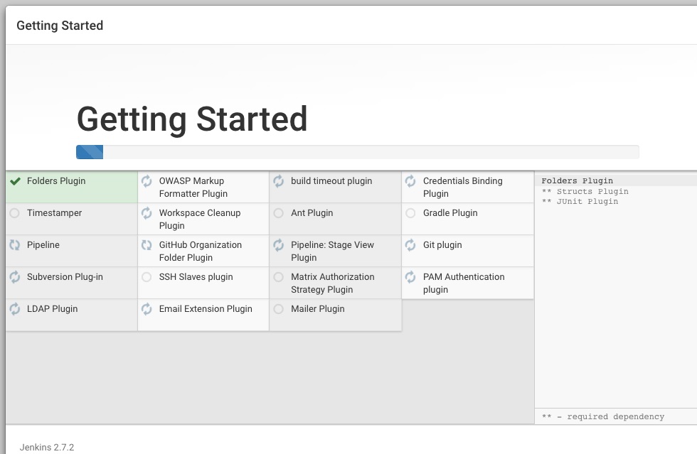Click the 'PAM Authentication plugin' label
The width and height of the screenshot is (697, 454).
click(464, 283)
